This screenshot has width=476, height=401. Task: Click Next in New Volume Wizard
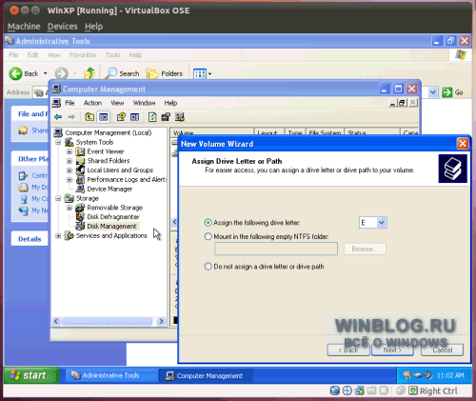click(x=392, y=350)
